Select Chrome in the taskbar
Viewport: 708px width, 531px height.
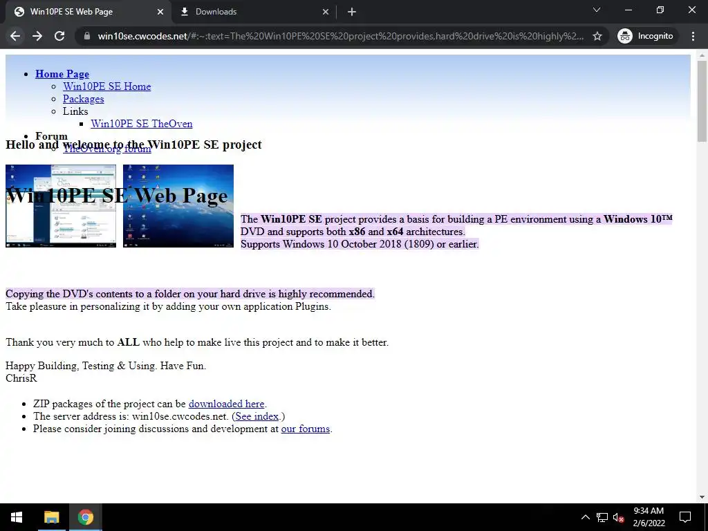pyautogui.click(x=85, y=517)
